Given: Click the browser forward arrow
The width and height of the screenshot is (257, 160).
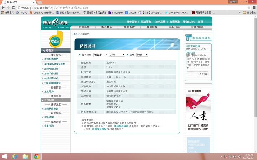Looking at the screenshot, I should [x=8, y=7].
